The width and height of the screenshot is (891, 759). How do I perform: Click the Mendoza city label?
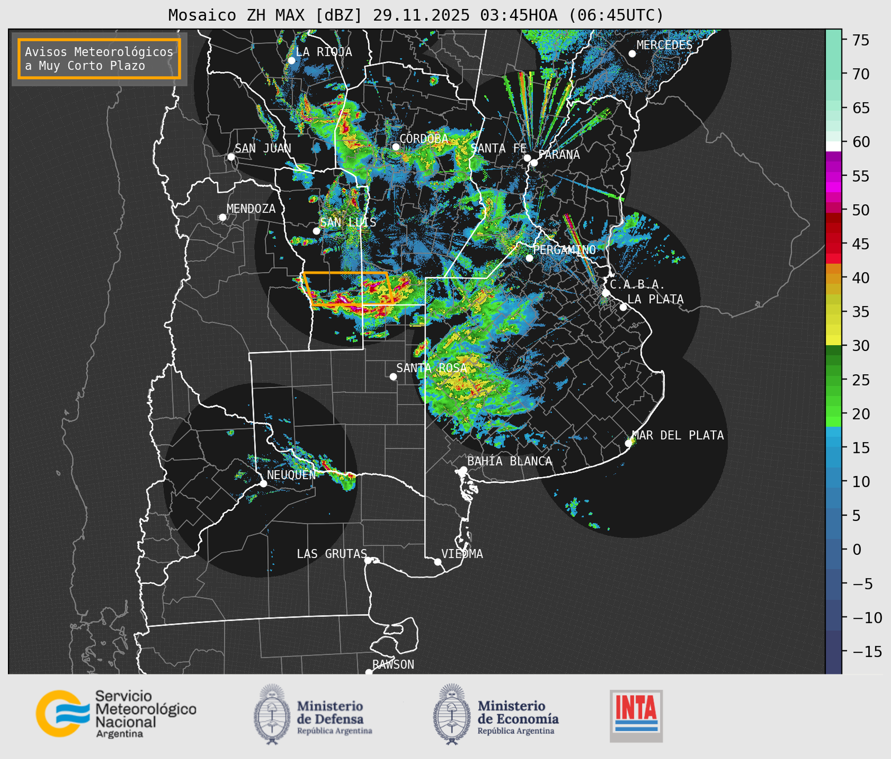coord(251,208)
